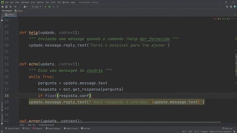Open the Terminal tool window
The image size is (237, 133).
[86, 129]
